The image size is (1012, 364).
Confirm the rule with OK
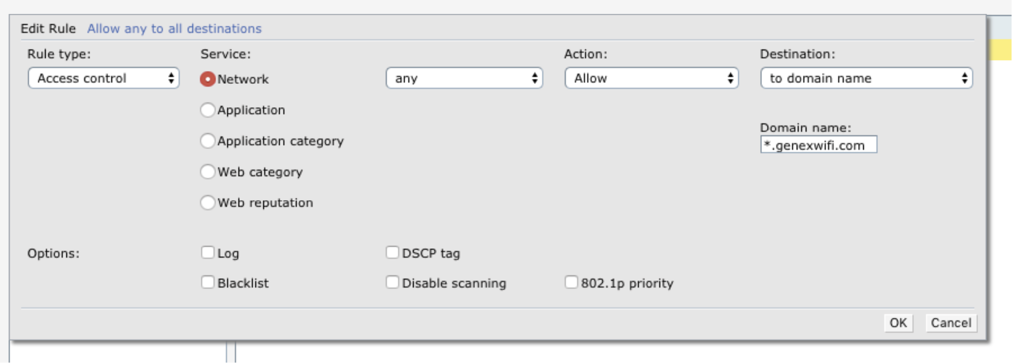[x=898, y=323]
